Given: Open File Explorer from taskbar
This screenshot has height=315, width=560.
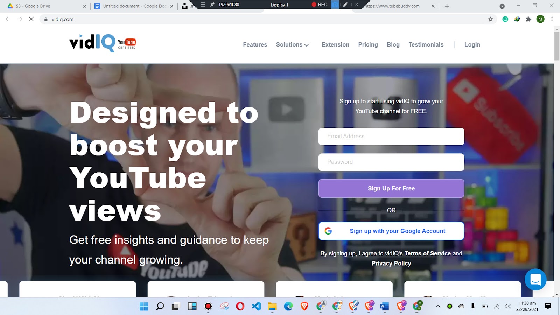Looking at the screenshot, I should tap(272, 307).
